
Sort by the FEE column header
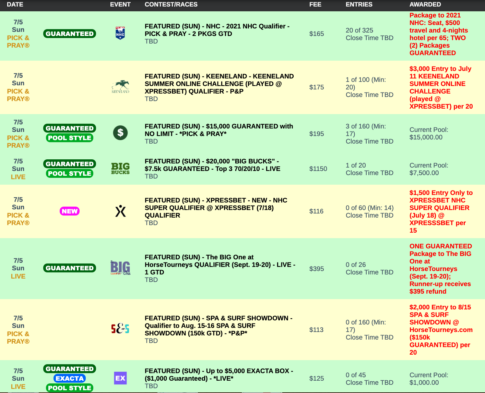point(315,4)
